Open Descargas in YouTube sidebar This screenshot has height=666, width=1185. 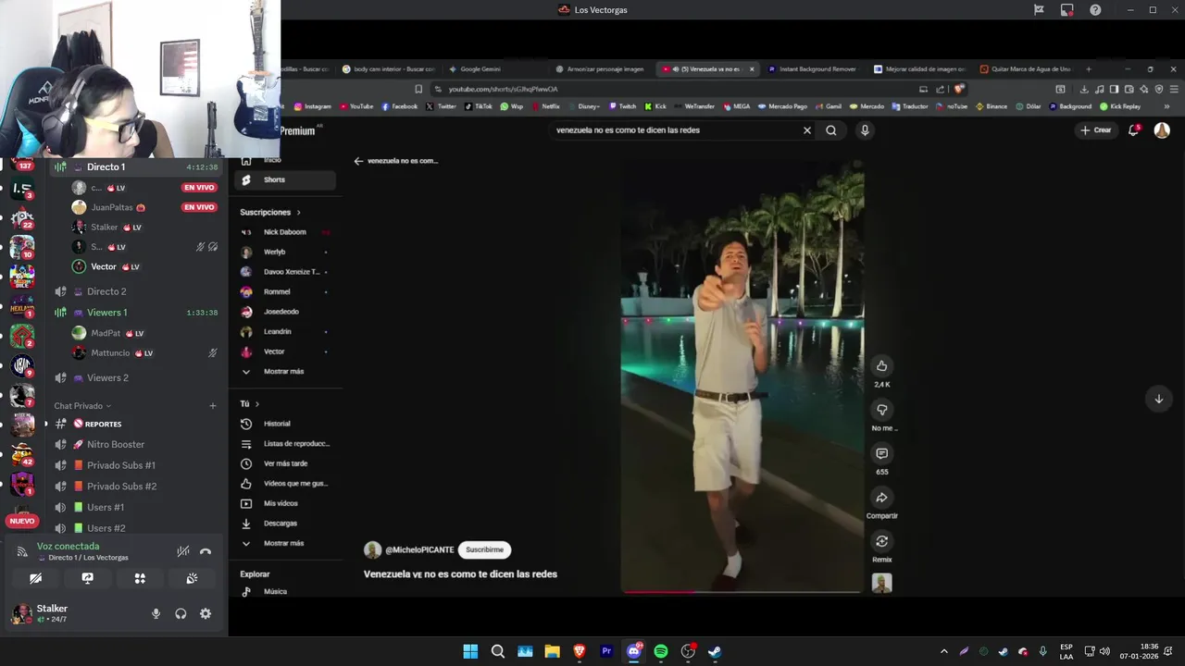[x=284, y=524]
